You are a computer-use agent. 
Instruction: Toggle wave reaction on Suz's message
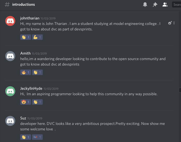click(25, 137)
